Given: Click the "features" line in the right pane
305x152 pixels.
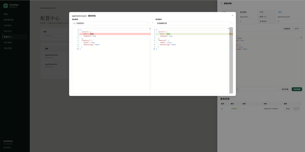Looking at the screenshot, I should click(x=163, y=40).
